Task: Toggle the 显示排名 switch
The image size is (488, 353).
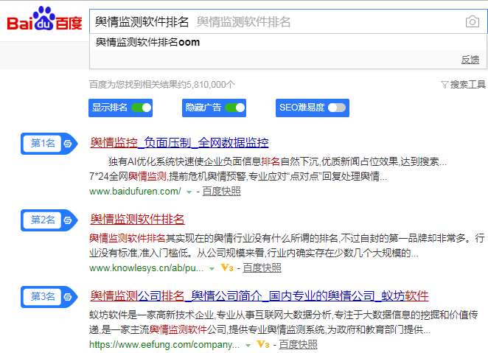Action: click(x=142, y=108)
